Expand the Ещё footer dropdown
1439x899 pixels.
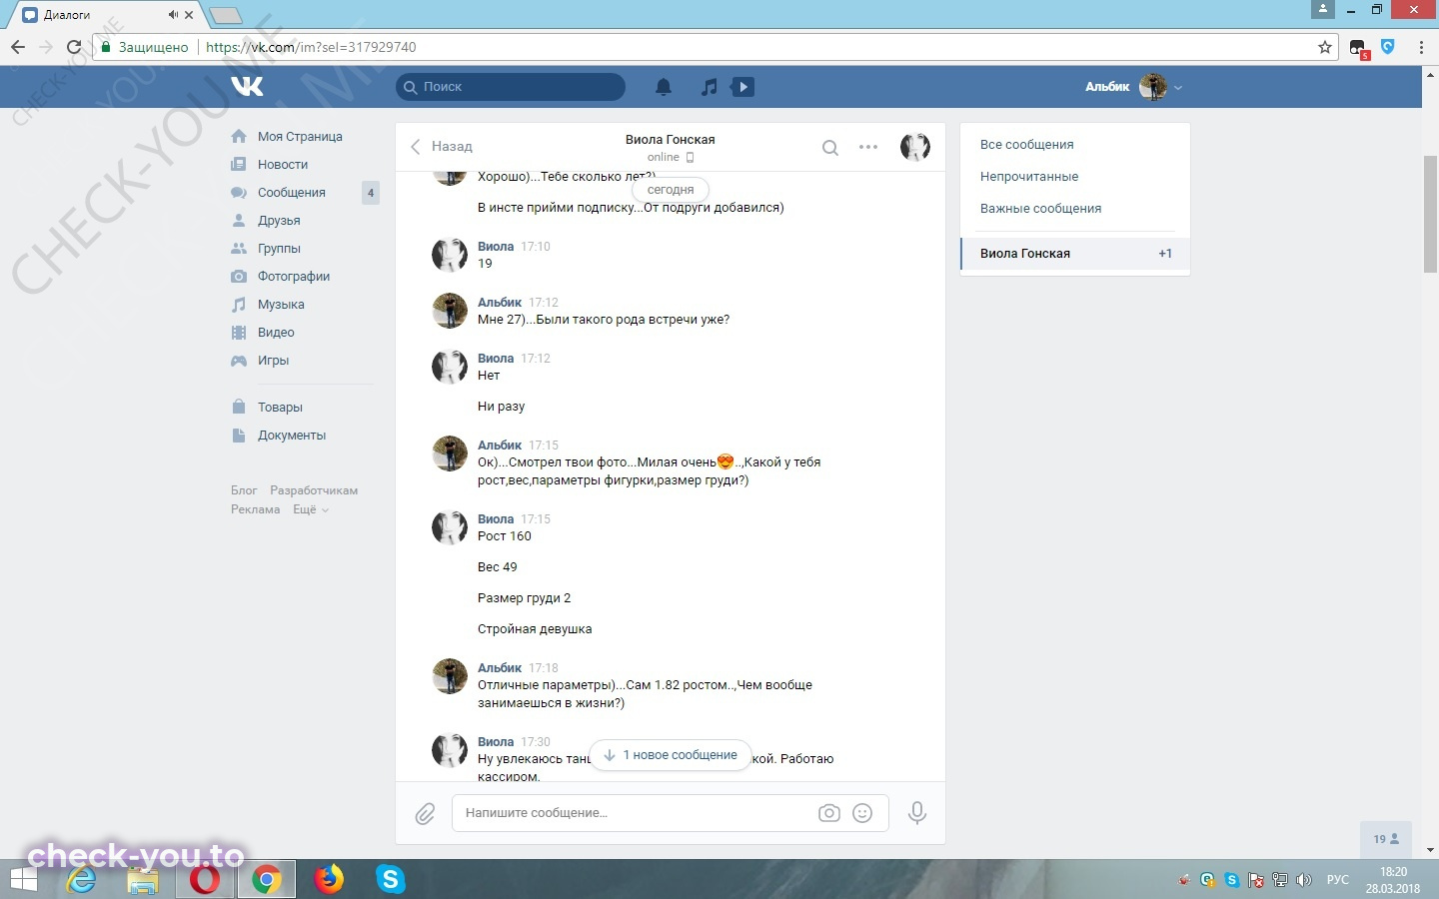pyautogui.click(x=310, y=509)
